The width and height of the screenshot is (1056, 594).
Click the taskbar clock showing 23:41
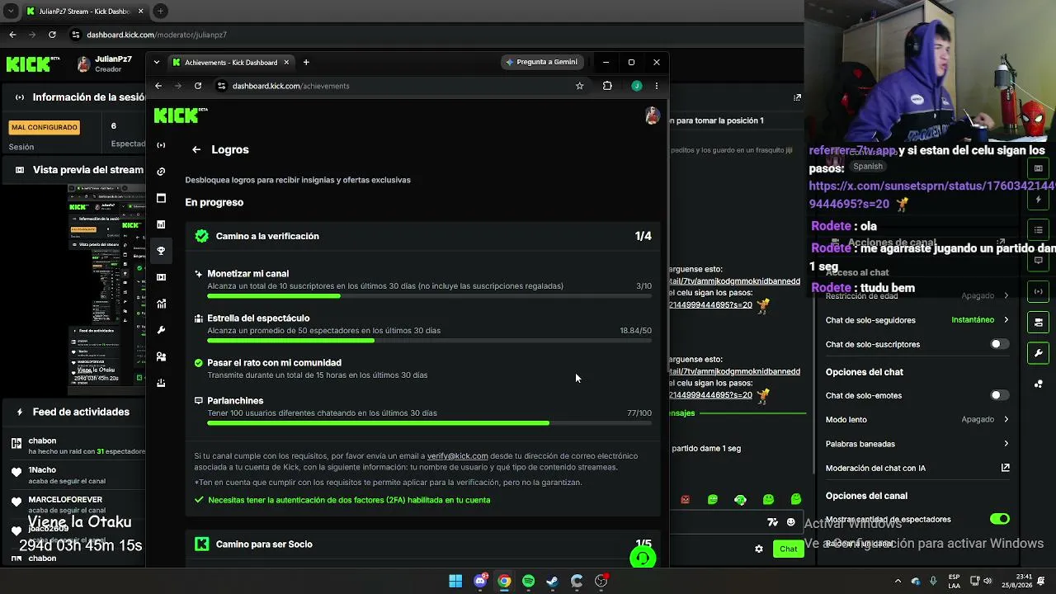click(x=1018, y=581)
